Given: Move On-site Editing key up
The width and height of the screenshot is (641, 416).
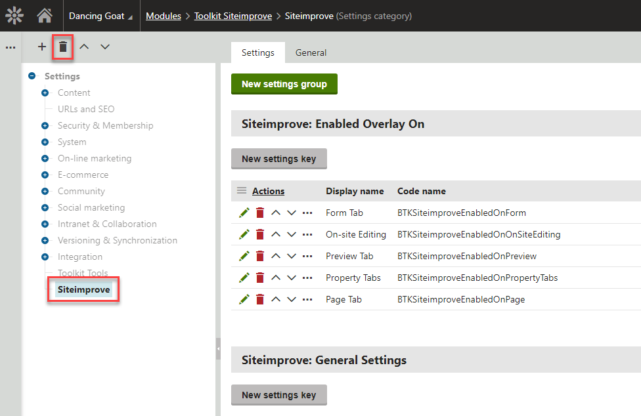Looking at the screenshot, I should [x=276, y=234].
